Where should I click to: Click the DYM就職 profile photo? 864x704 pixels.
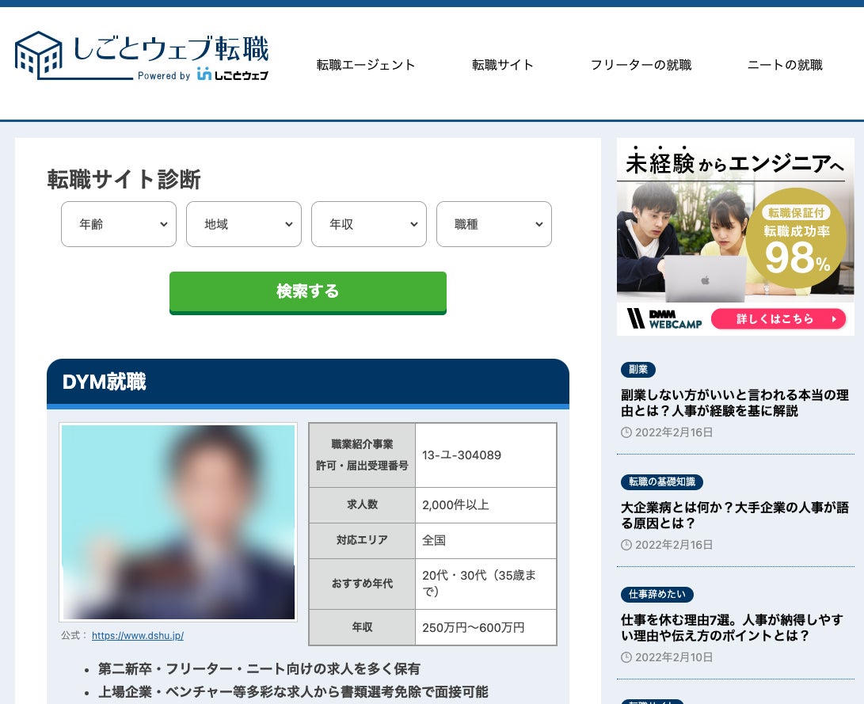pyautogui.click(x=178, y=522)
